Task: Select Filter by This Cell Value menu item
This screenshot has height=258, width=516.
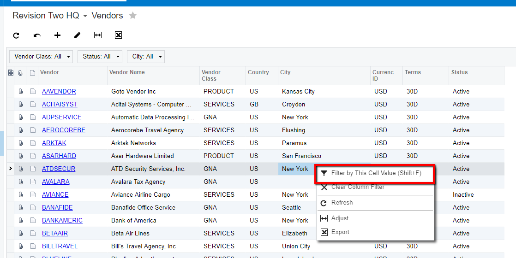Action: click(376, 173)
